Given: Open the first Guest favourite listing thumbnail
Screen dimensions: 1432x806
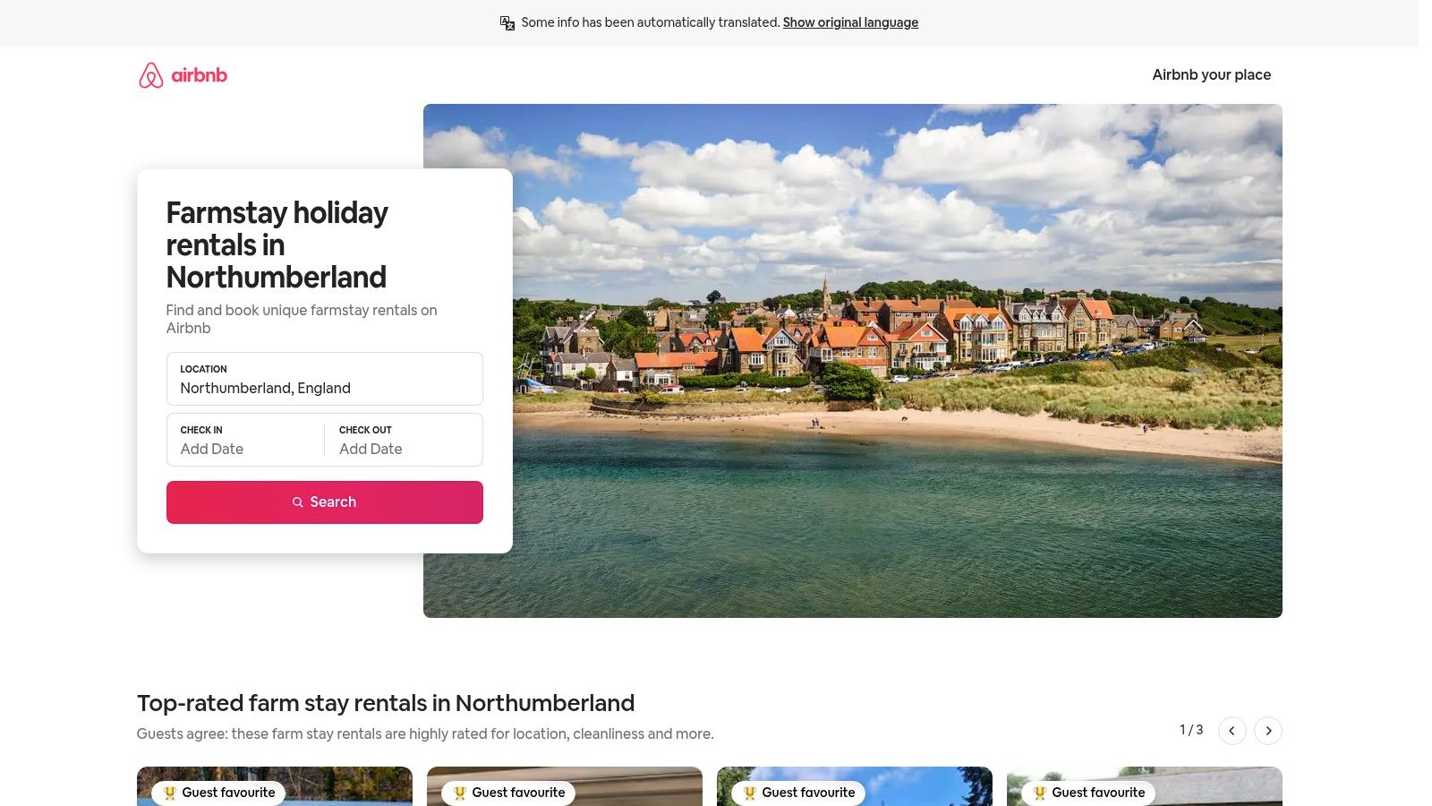Looking at the screenshot, I should (x=275, y=786).
